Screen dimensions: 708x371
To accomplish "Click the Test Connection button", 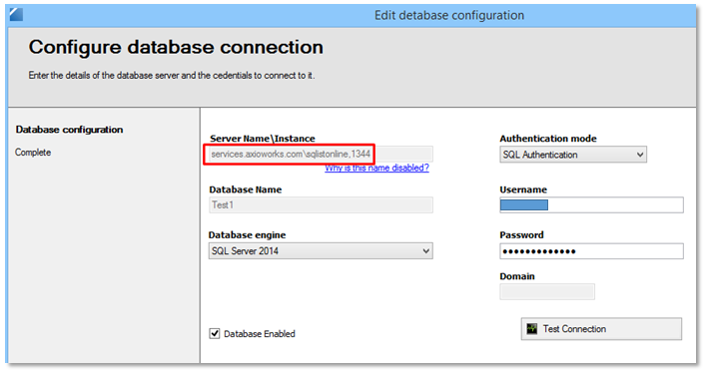I will pos(601,329).
